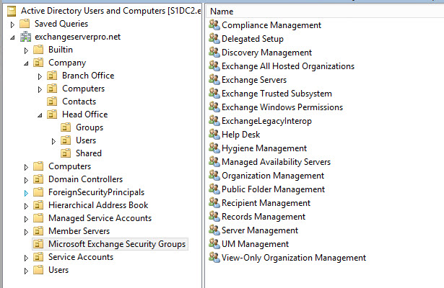This screenshot has height=288, width=444.
Task: Select the 'Delegated Setup' group name
Action: point(252,39)
